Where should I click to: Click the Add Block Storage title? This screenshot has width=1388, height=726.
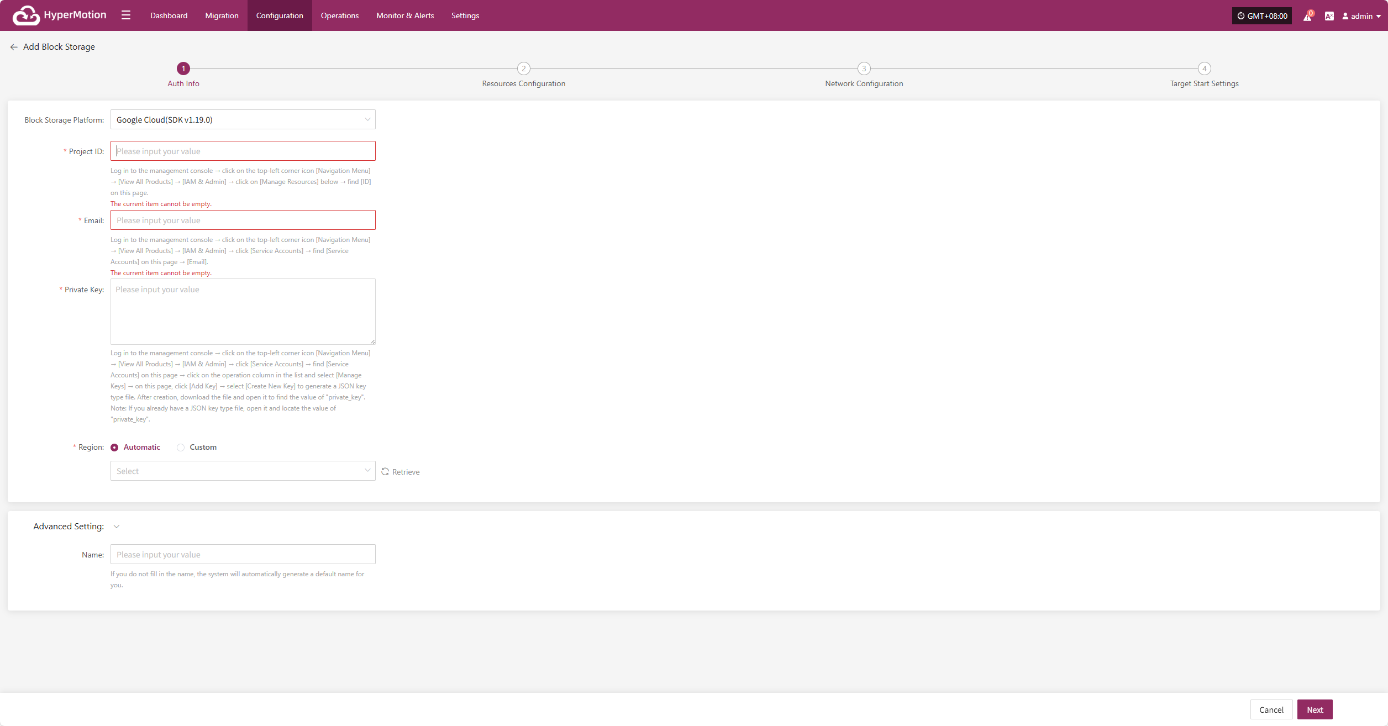coord(59,47)
